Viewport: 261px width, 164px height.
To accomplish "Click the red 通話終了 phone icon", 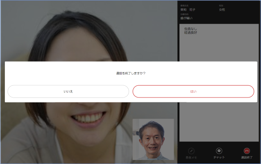I will pyautogui.click(x=247, y=151).
